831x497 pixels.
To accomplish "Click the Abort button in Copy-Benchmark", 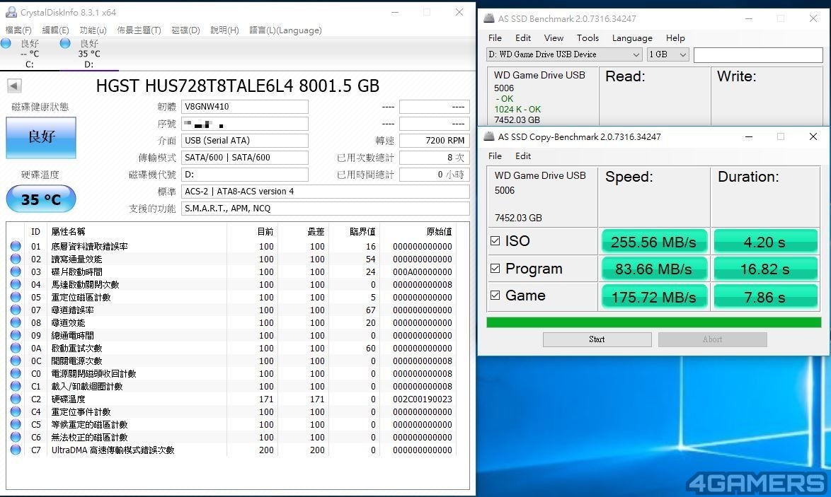I will pos(712,339).
